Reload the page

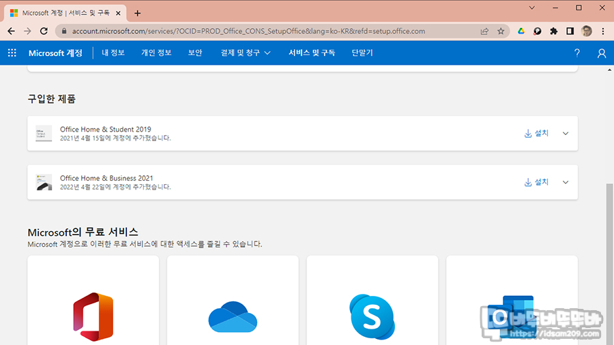pyautogui.click(x=44, y=31)
